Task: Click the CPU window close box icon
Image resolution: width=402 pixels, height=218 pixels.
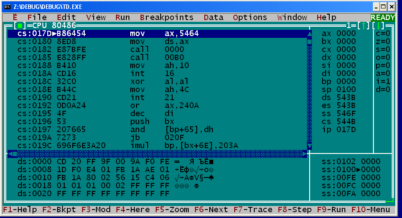Action: point(20,25)
